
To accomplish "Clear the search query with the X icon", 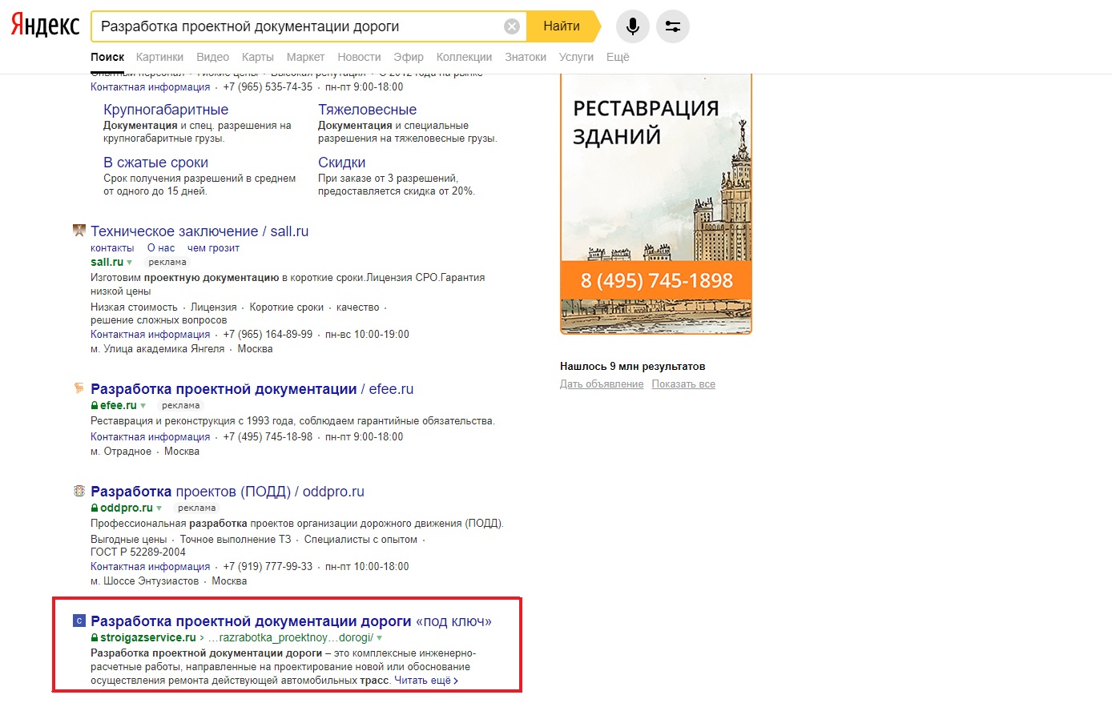I will tap(511, 25).
